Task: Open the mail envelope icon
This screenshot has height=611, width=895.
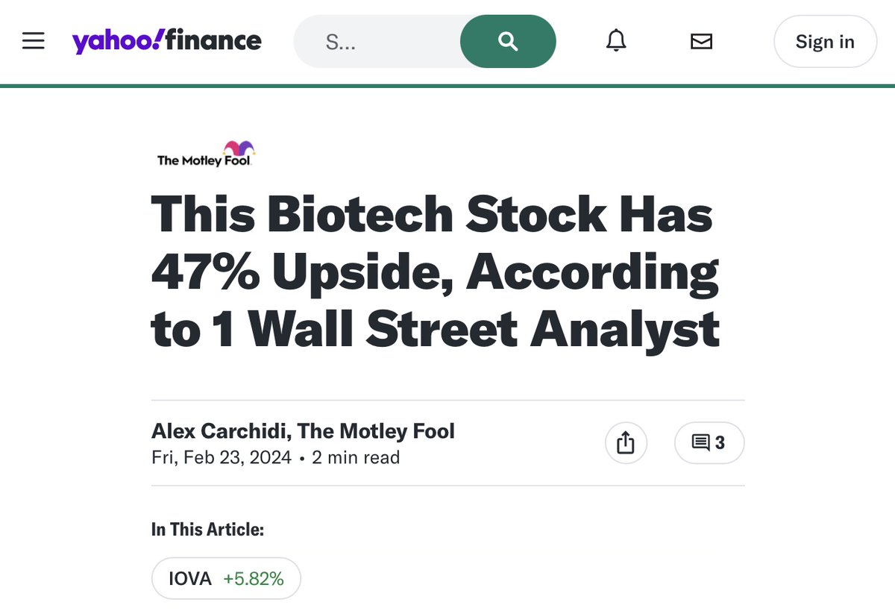Action: (x=701, y=42)
